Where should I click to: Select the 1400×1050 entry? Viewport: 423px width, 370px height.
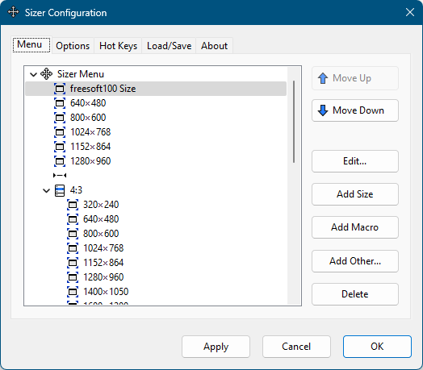106,292
